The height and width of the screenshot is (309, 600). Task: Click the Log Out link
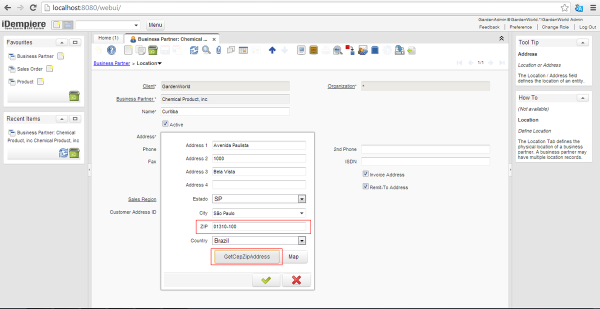[587, 27]
